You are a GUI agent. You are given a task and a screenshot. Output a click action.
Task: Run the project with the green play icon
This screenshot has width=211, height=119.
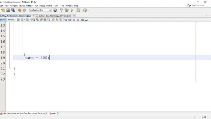(72, 10)
